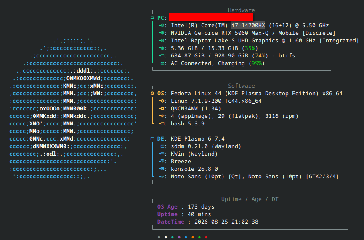Click the Breeze theme text
The height and width of the screenshot is (240, 364).
pos(181,162)
